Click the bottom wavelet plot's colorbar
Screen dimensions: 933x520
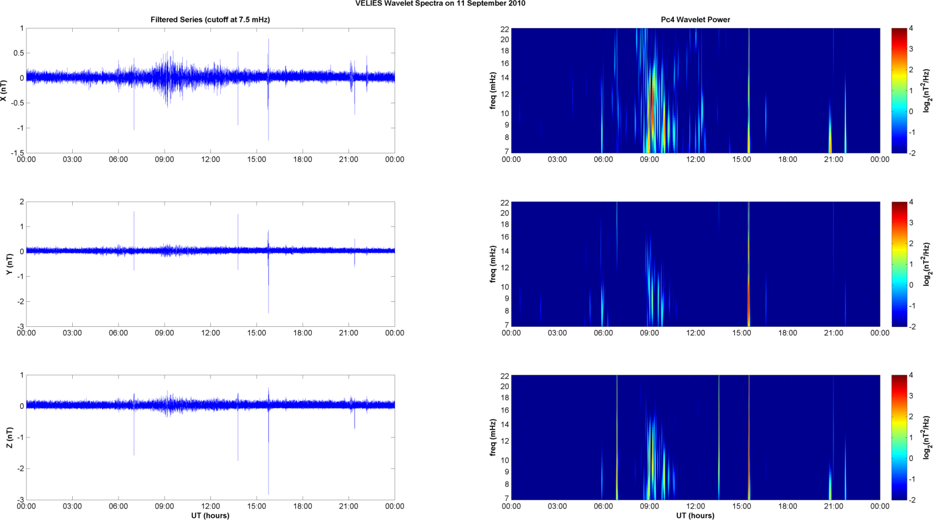(x=899, y=438)
